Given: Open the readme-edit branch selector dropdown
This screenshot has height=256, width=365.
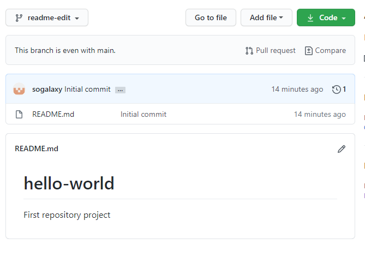Looking at the screenshot, I should click(47, 17).
